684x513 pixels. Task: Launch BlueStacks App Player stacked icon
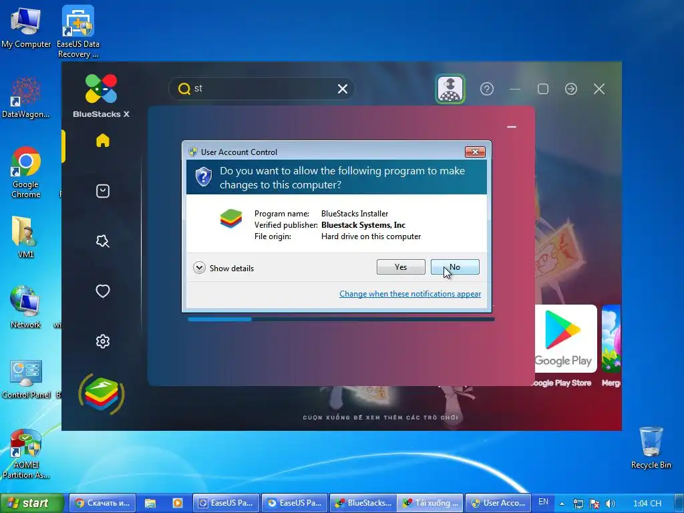[x=102, y=394]
